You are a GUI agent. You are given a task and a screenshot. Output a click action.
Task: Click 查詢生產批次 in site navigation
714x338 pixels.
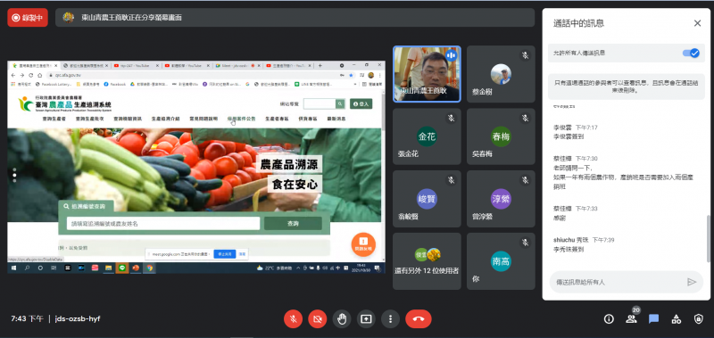coord(90,119)
